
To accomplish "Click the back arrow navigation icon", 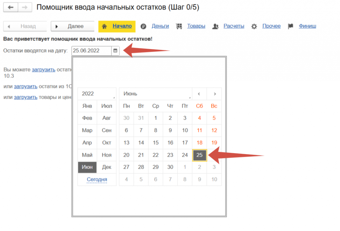I will [11, 7].
